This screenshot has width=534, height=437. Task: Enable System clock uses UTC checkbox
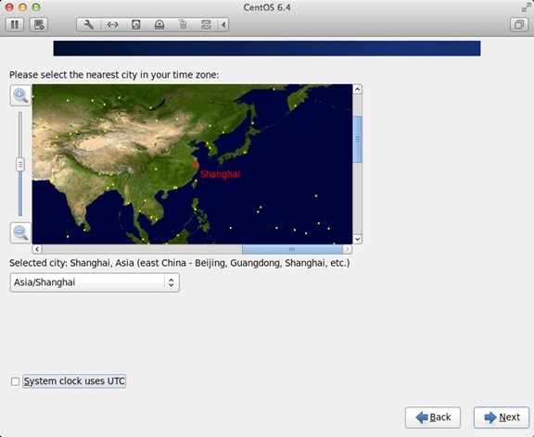(x=15, y=381)
